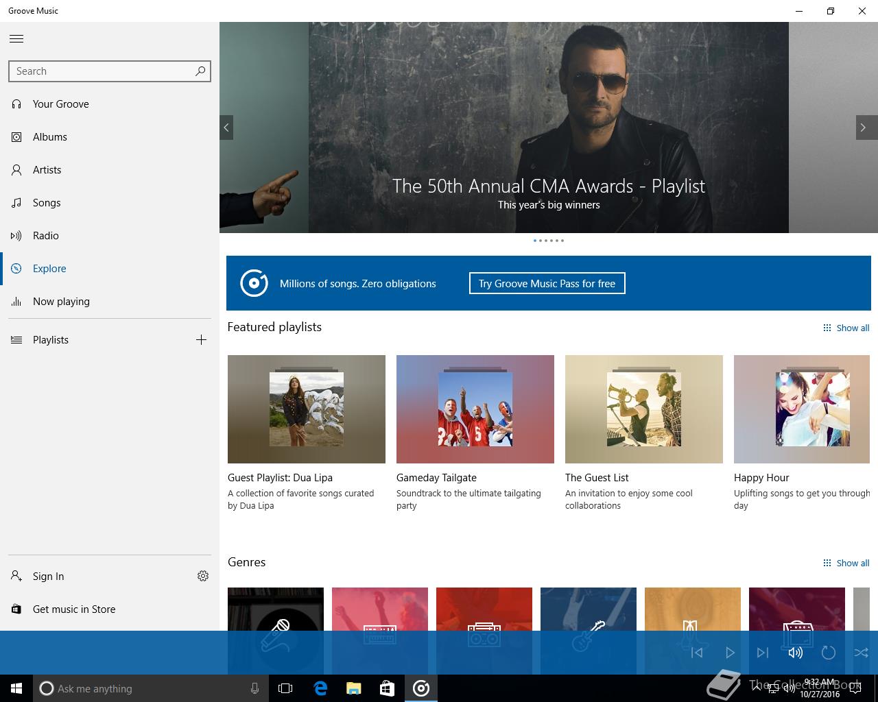Navigate to Songs
The image size is (878, 702).
coord(110,203)
